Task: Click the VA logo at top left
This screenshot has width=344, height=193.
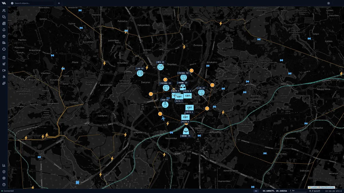Action: coord(4,3)
